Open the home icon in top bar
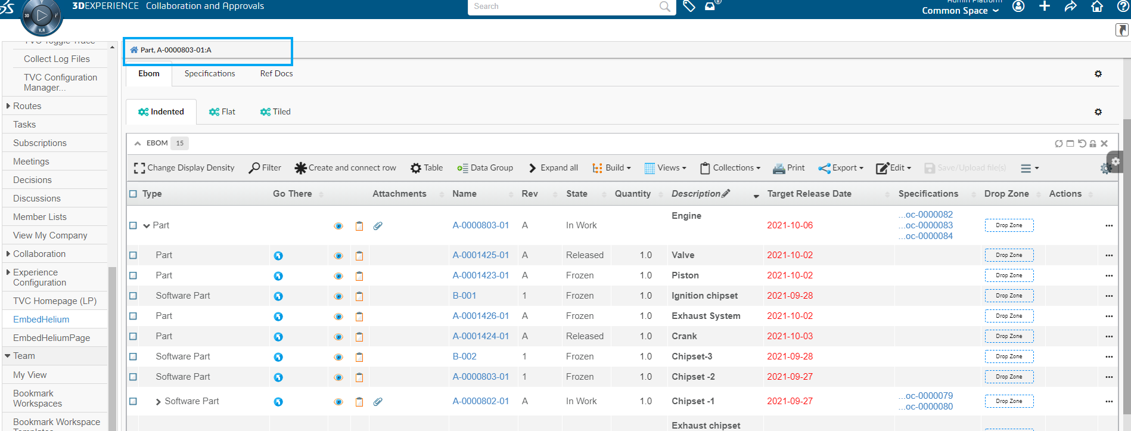 tap(1096, 7)
